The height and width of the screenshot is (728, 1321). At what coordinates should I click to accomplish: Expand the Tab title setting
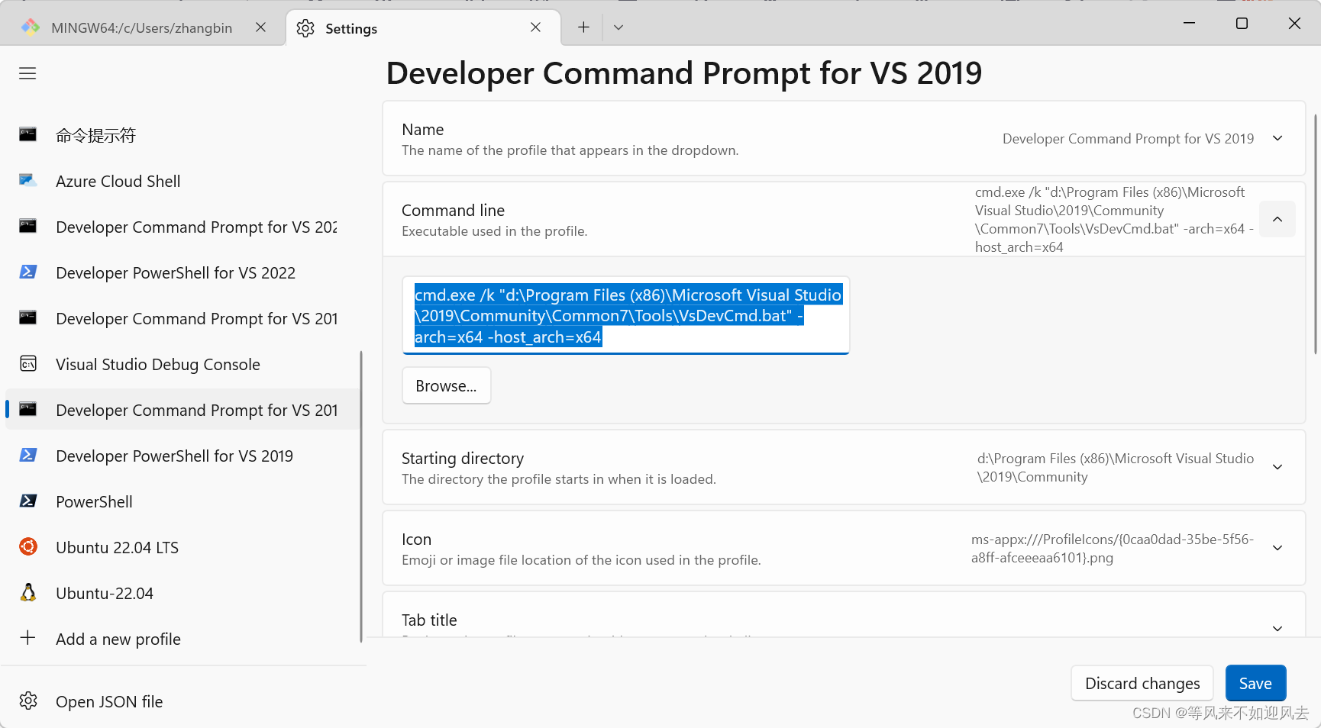pyautogui.click(x=1277, y=628)
